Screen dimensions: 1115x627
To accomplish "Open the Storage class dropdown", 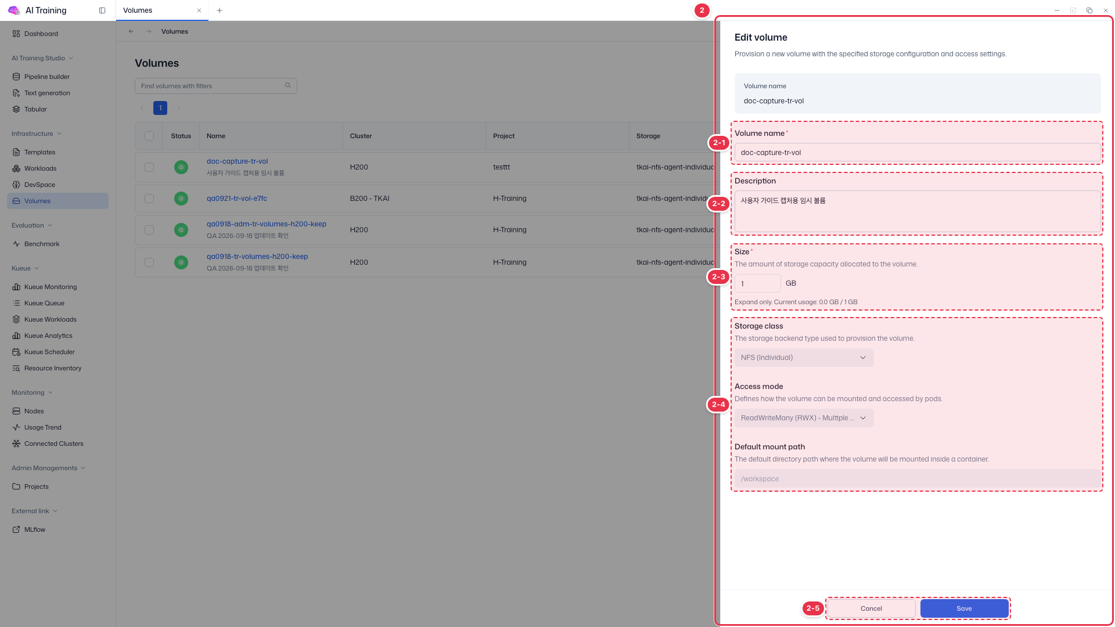I will point(804,358).
